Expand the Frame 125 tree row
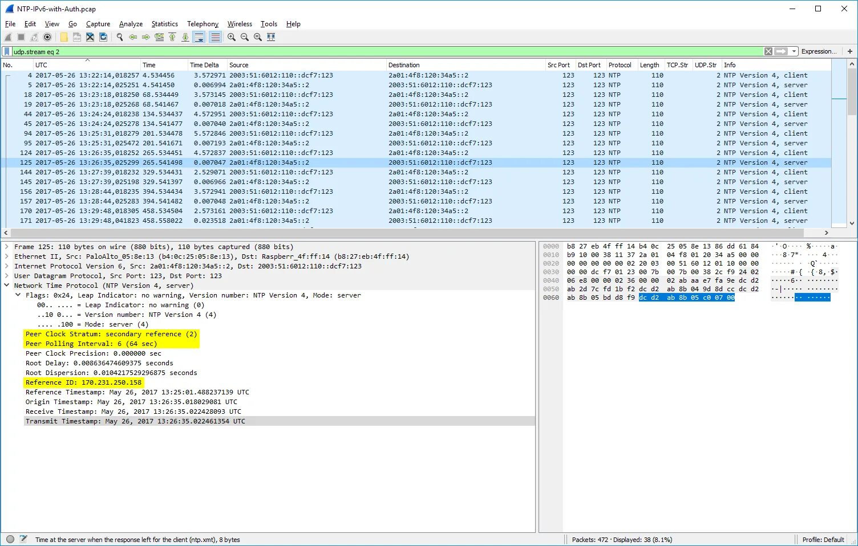This screenshot has height=546, width=858. 7,247
